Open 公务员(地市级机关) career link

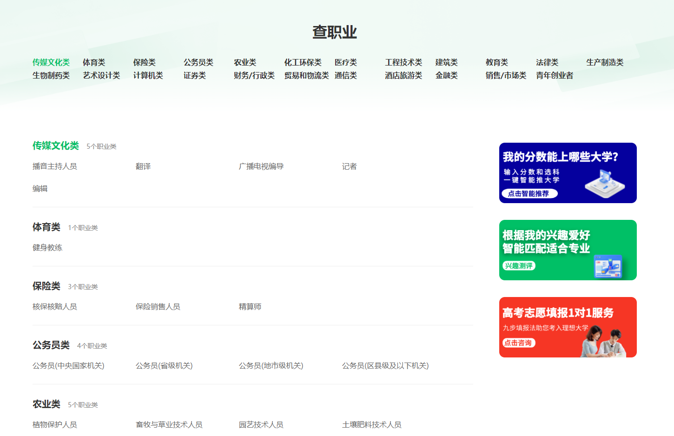pos(271,366)
